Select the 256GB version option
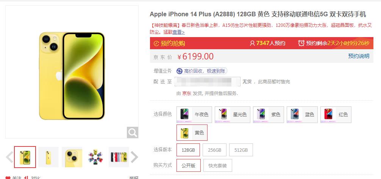 point(215,150)
